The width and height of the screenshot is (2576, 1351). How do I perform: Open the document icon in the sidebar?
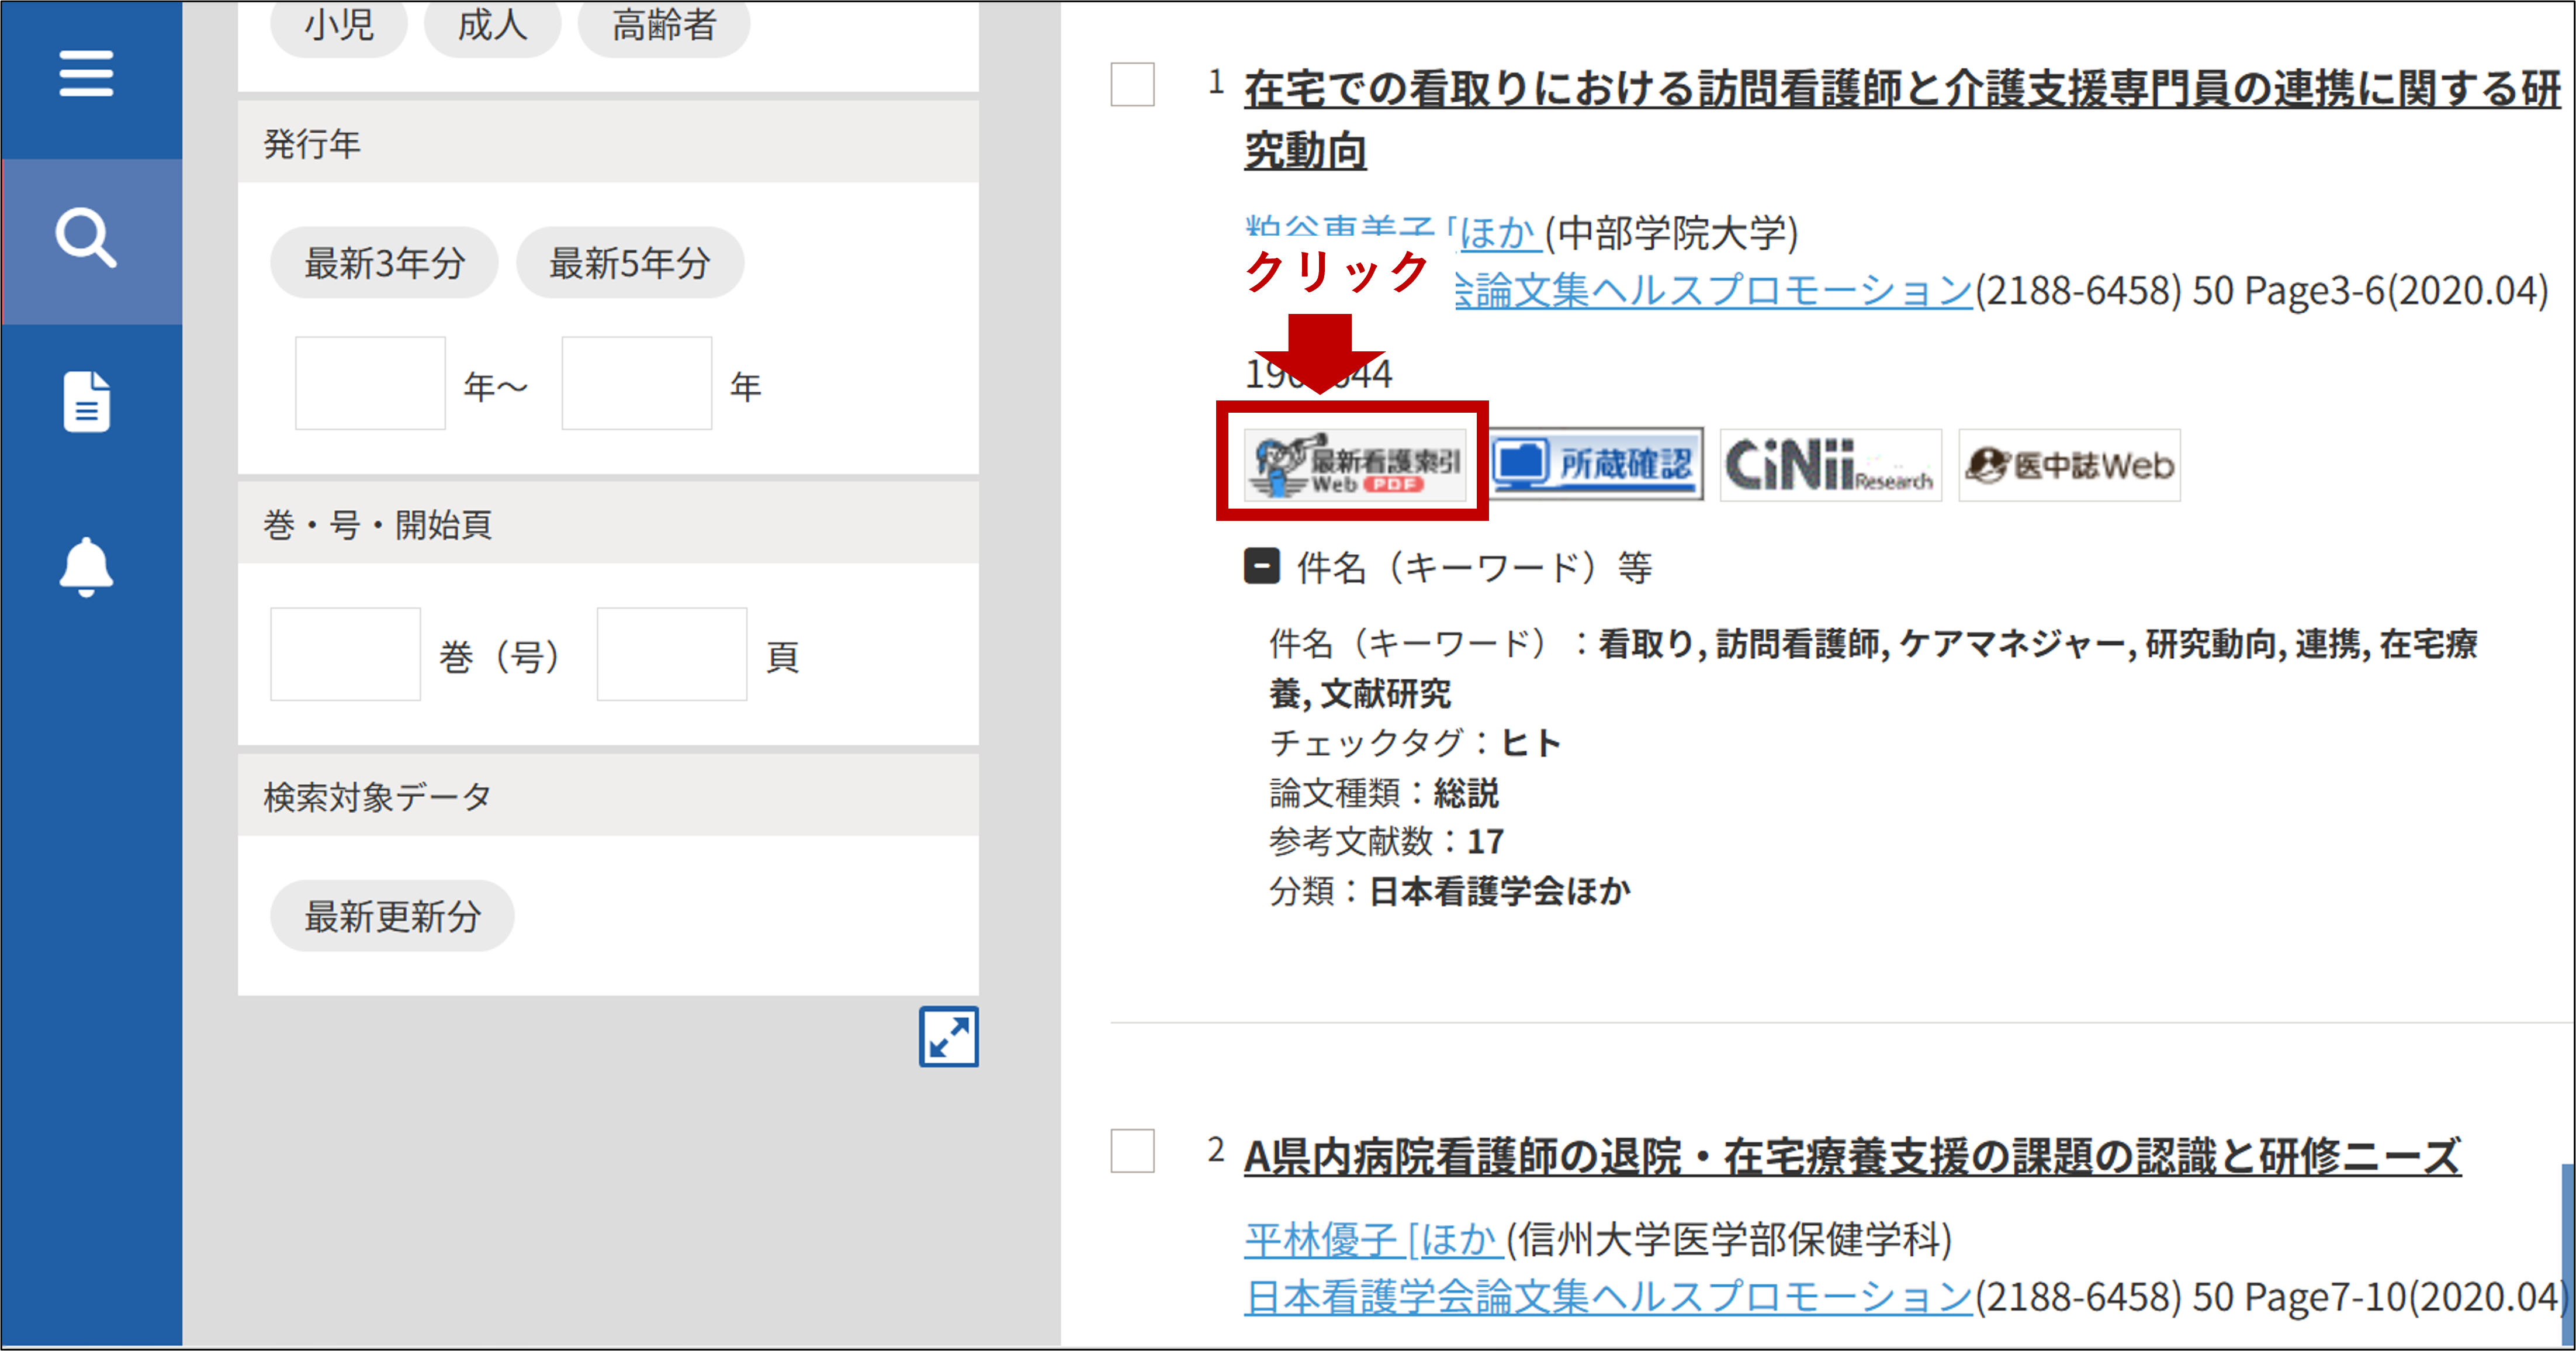(x=86, y=401)
